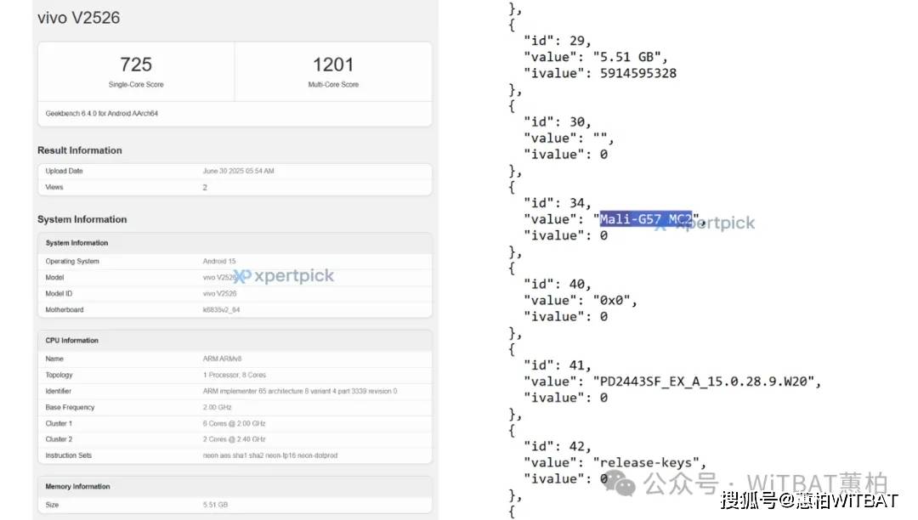This screenshot has width=918, height=520.
Task: Click the "id": 34 JSON line
Action: pyautogui.click(x=558, y=204)
